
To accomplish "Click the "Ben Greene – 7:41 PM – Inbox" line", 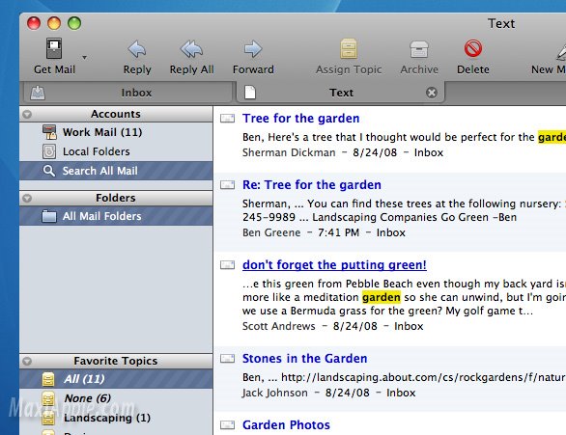I will point(324,232).
